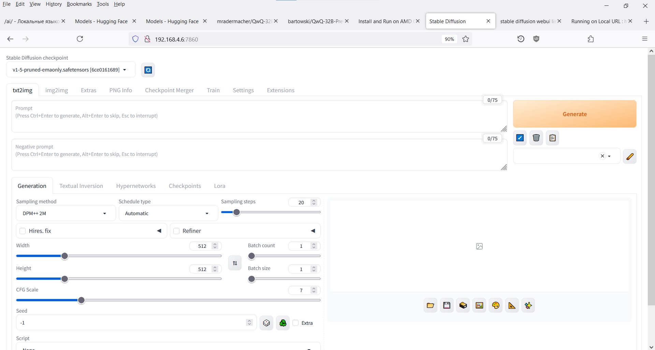The height and width of the screenshot is (350, 655).
Task: Send to inpaint palette icon
Action: click(496, 305)
